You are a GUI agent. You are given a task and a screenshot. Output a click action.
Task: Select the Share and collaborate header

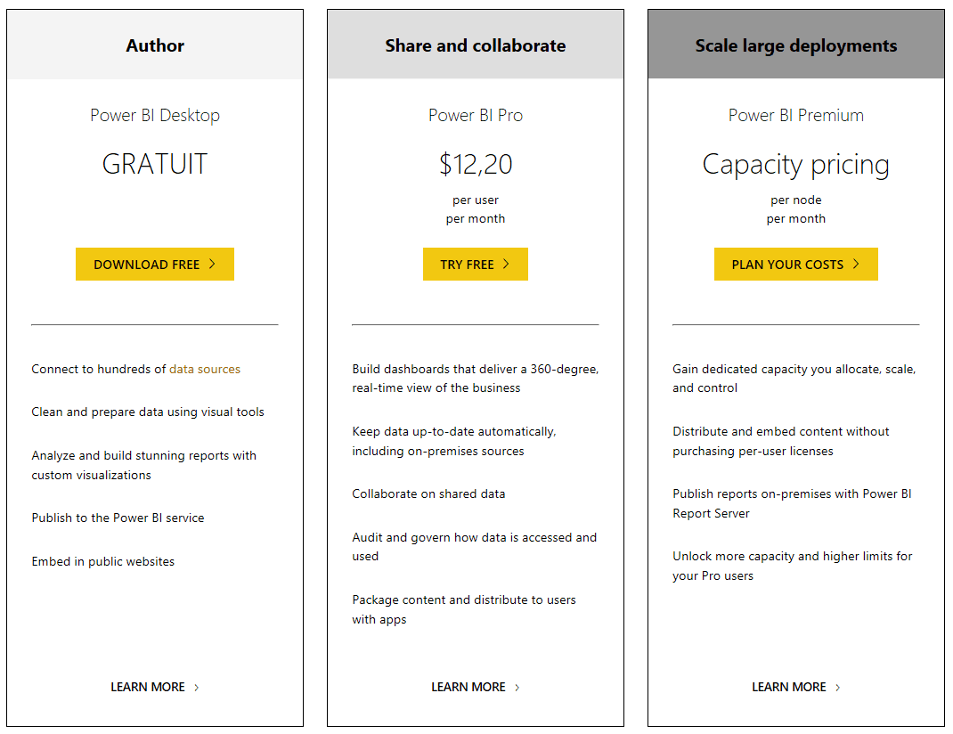coord(476,45)
